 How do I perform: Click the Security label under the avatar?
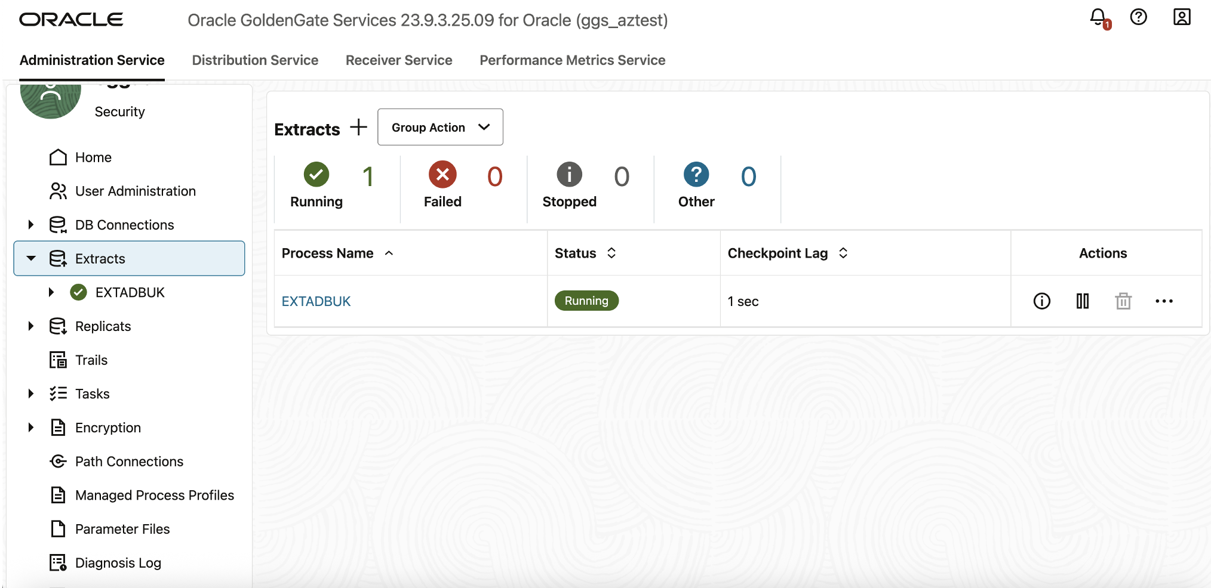[119, 112]
